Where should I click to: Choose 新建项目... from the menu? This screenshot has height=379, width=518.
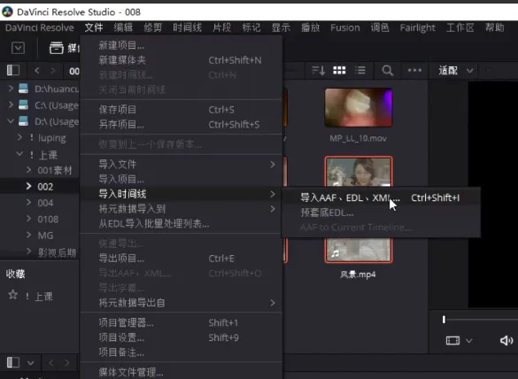(x=181, y=45)
